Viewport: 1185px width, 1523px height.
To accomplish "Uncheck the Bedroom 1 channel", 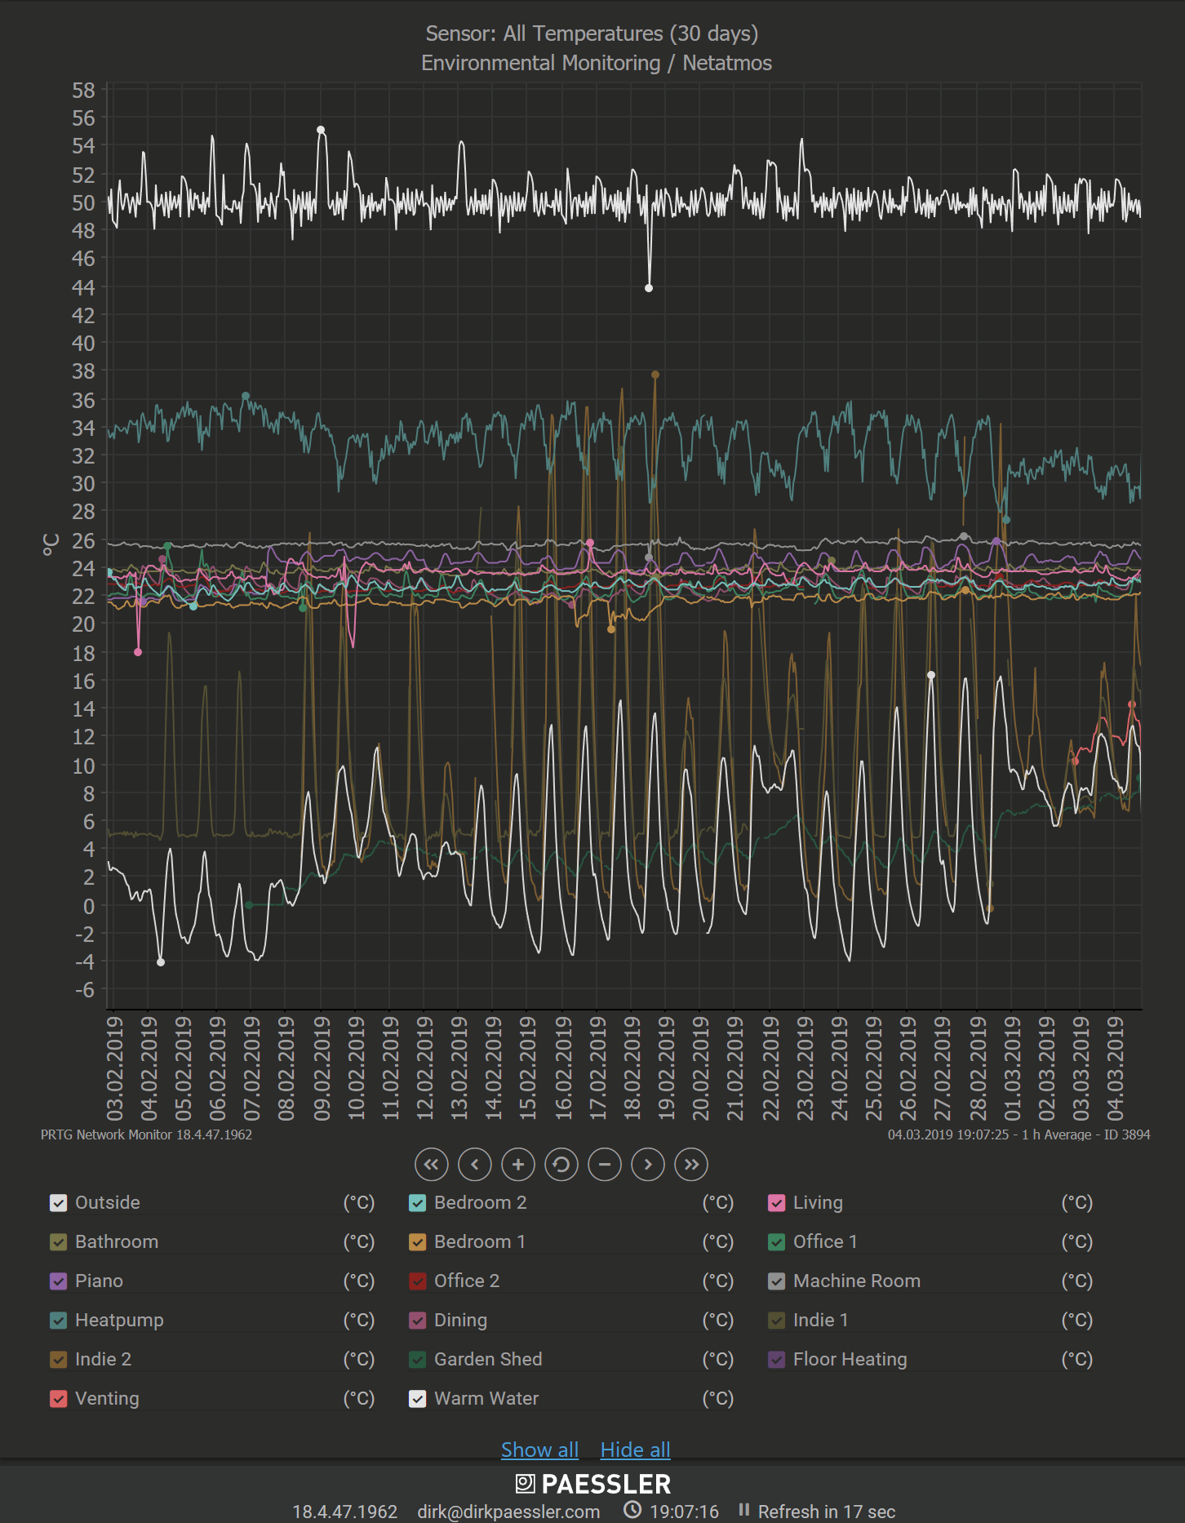I will [x=417, y=1241].
